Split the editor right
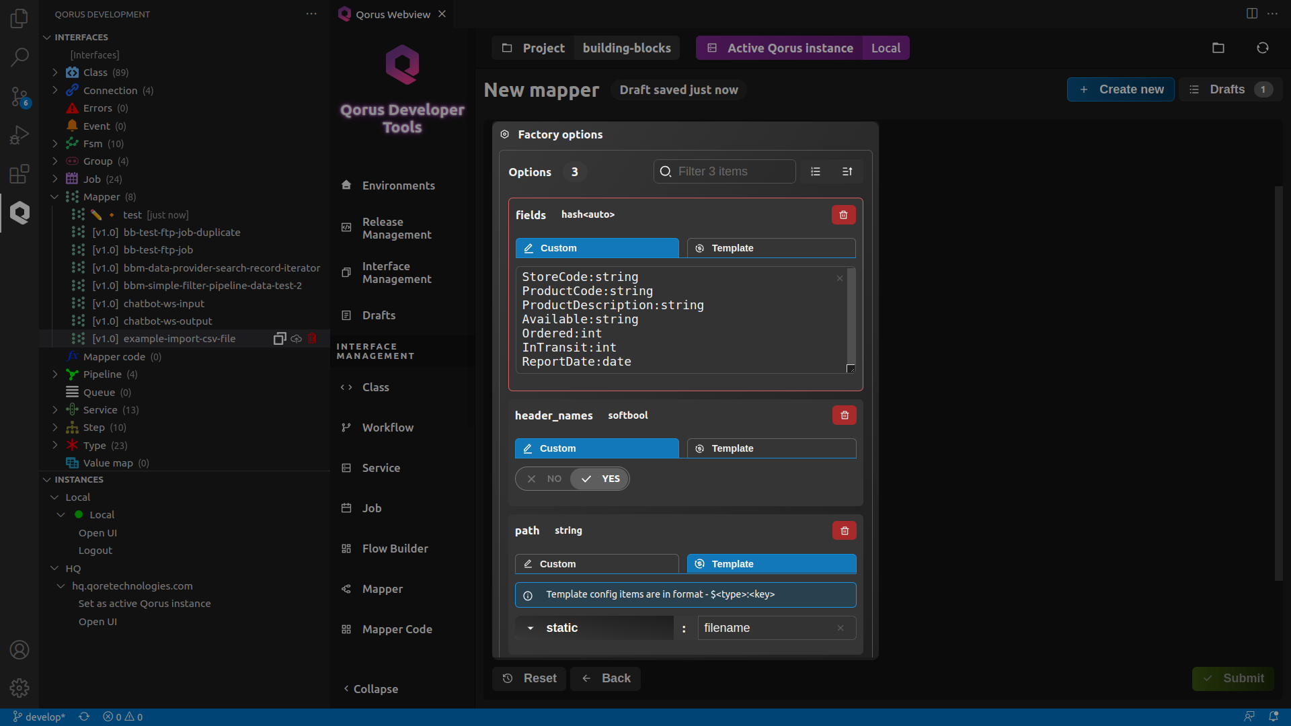1291x726 pixels. coord(1252,13)
